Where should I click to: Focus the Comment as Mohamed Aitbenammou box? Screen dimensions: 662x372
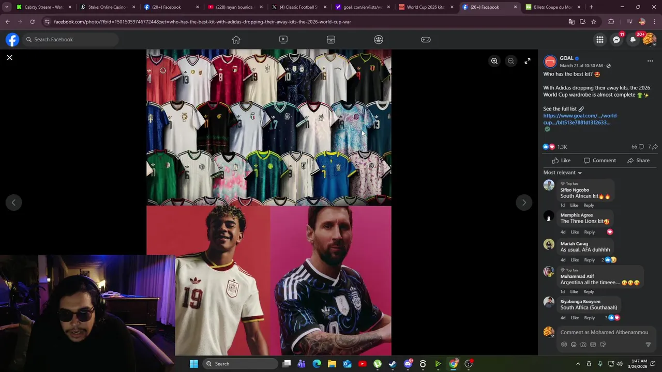click(604, 333)
